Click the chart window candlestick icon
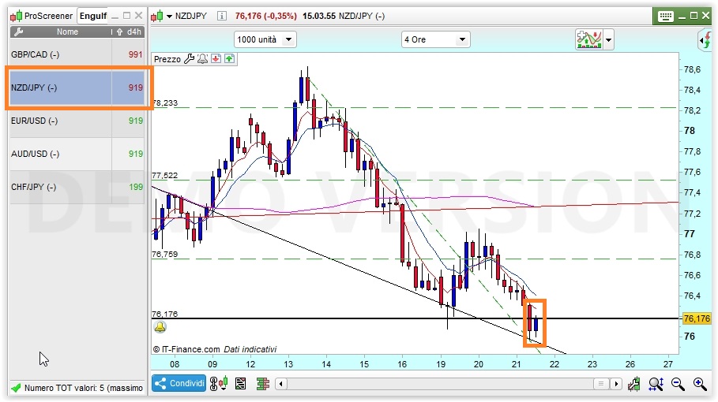Viewport: 718px width, 402px height. (x=157, y=17)
